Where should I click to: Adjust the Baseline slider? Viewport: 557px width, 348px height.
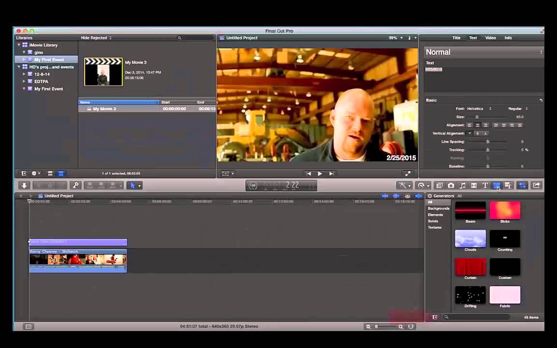click(x=488, y=166)
